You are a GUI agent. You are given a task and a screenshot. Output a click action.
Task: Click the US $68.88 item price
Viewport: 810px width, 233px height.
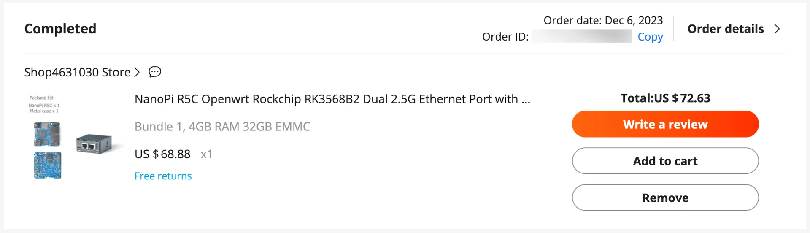162,154
